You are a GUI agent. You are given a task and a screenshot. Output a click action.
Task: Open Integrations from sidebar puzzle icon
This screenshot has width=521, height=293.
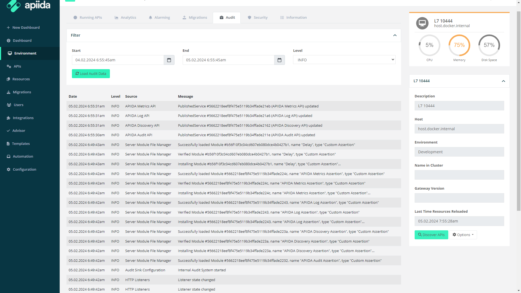(x=8, y=118)
